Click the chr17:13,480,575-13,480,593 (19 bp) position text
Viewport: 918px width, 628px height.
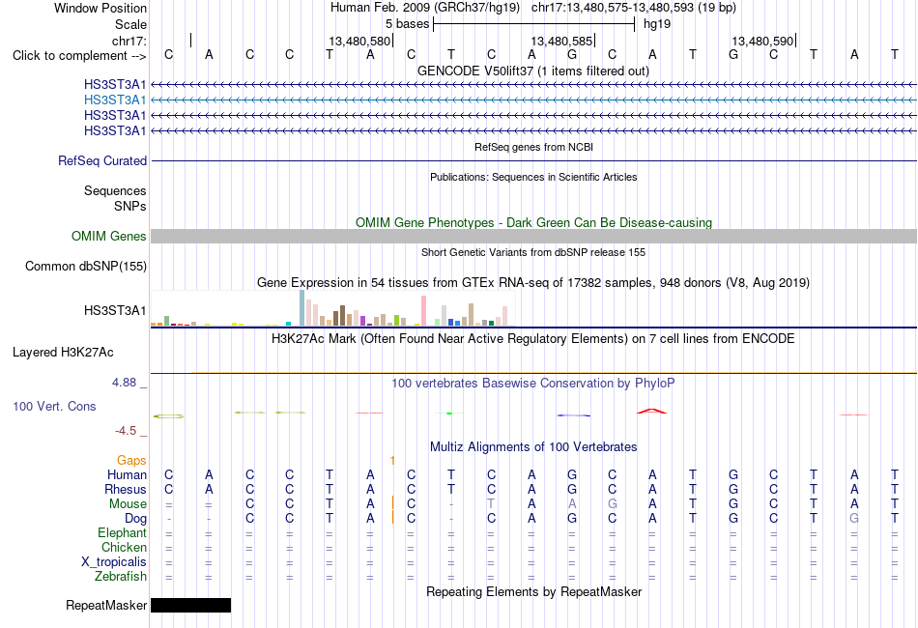pos(634,8)
